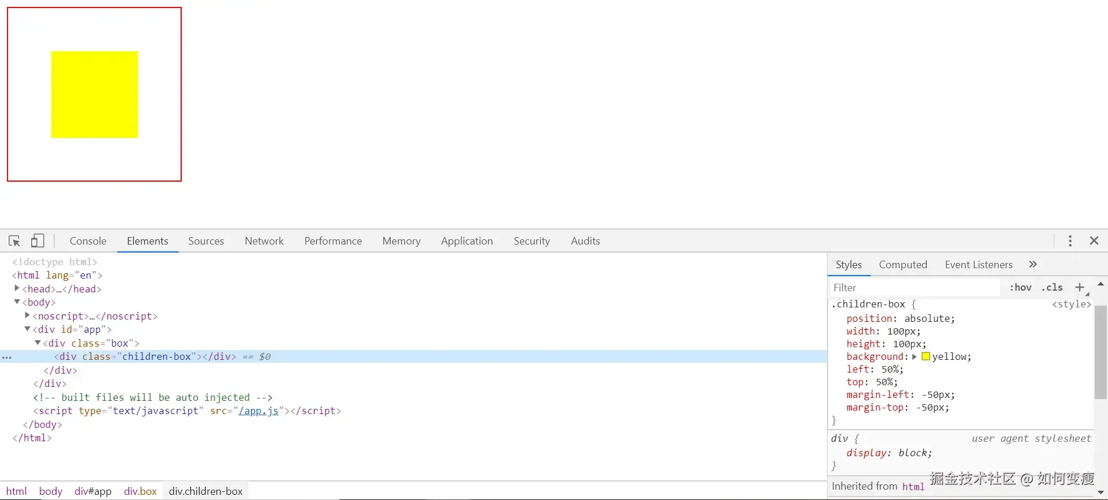Activate the inspect element picker icon
The width and height of the screenshot is (1108, 500).
14,241
